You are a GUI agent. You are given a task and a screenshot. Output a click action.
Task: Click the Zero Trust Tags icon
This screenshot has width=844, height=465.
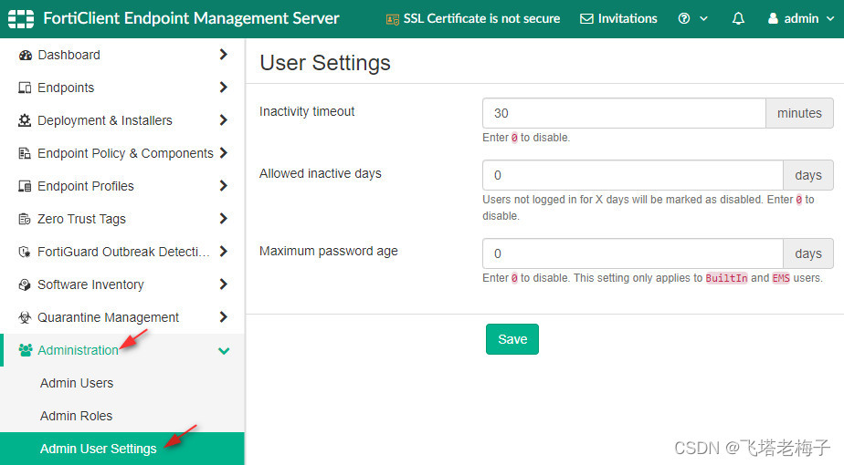(25, 219)
